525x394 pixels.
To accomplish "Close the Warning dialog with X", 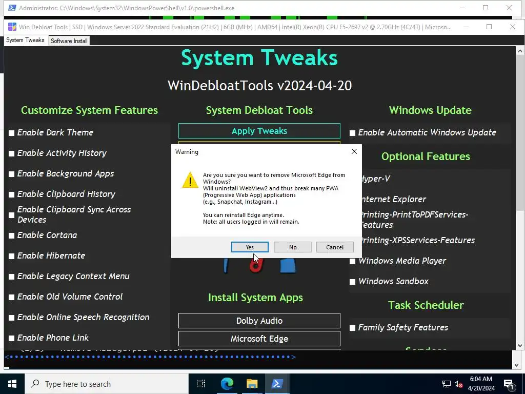I will (354, 151).
